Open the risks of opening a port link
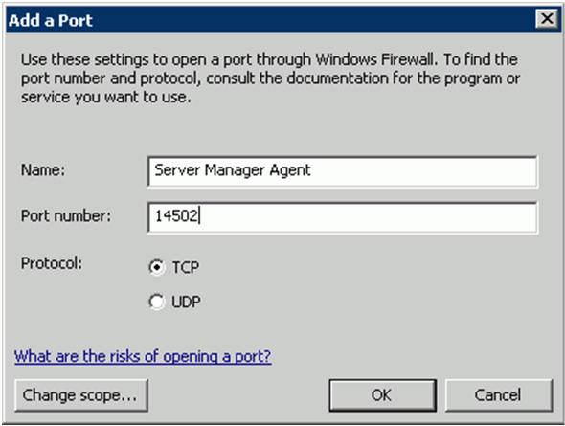Screen dimensions: 565x426 tap(143, 356)
